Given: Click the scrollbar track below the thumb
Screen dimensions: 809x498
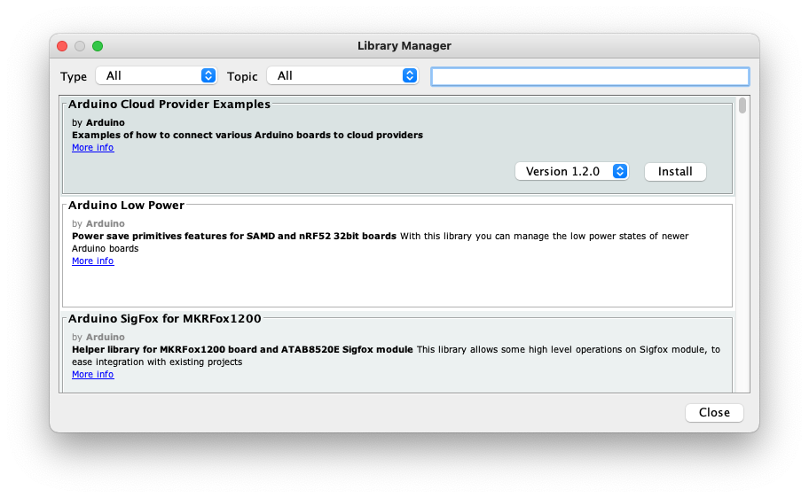Looking at the screenshot, I should (742, 266).
